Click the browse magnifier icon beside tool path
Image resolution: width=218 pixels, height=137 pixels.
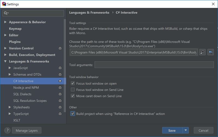tap(202, 52)
